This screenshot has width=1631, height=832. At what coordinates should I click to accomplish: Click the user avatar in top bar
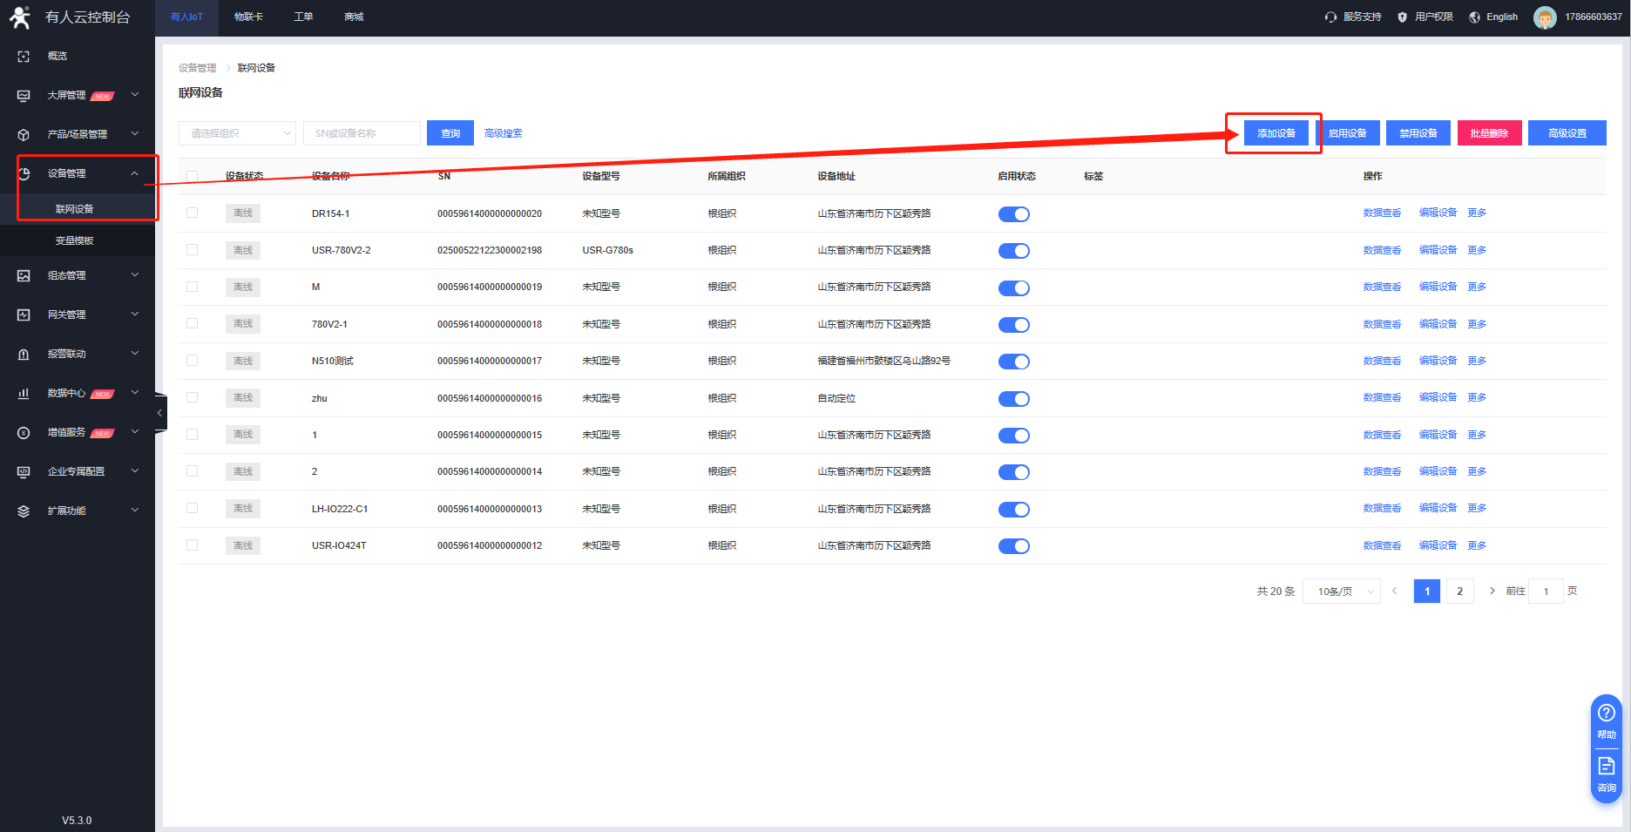(1544, 17)
